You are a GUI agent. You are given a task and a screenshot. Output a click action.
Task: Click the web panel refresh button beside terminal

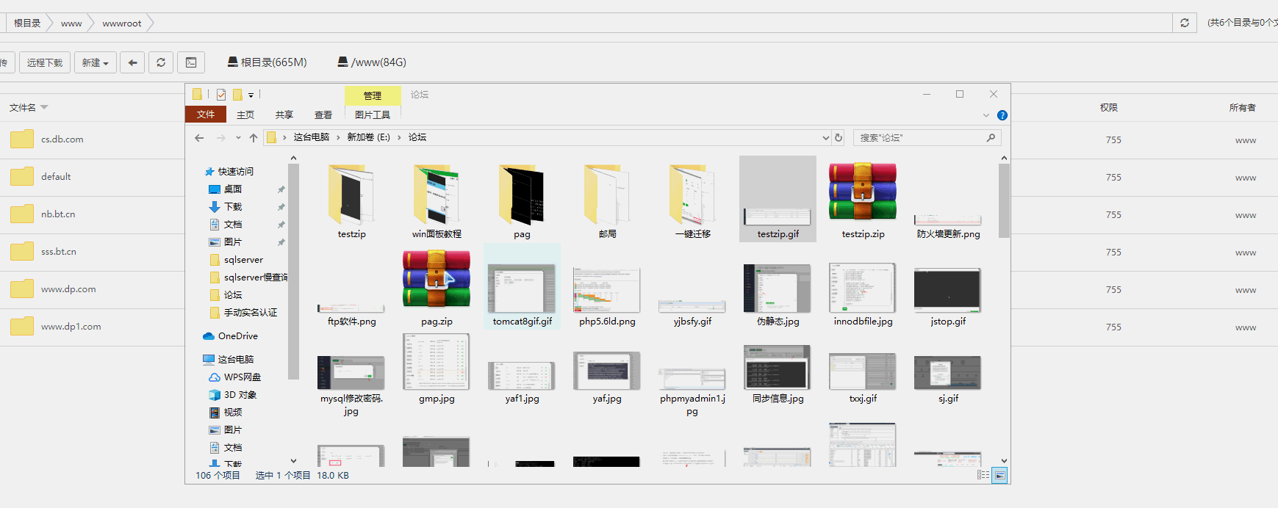(161, 62)
